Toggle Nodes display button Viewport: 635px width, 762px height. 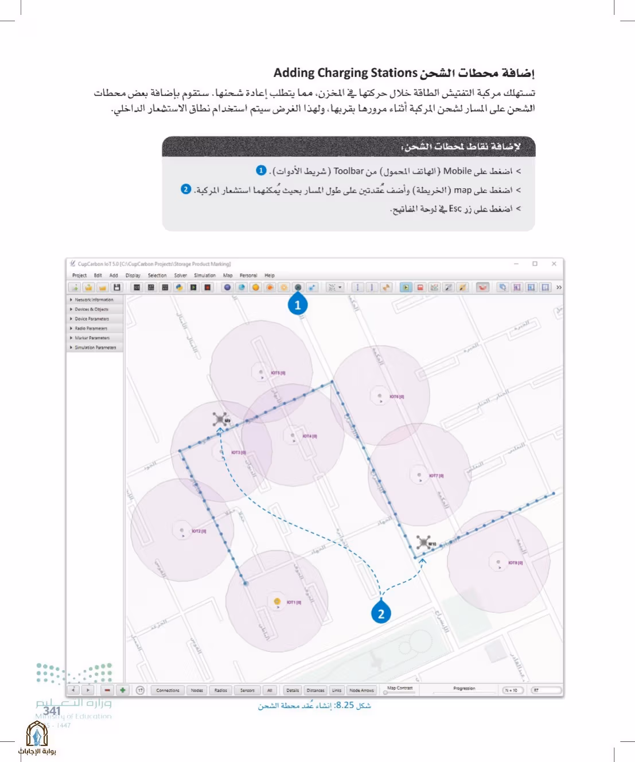coord(197,690)
